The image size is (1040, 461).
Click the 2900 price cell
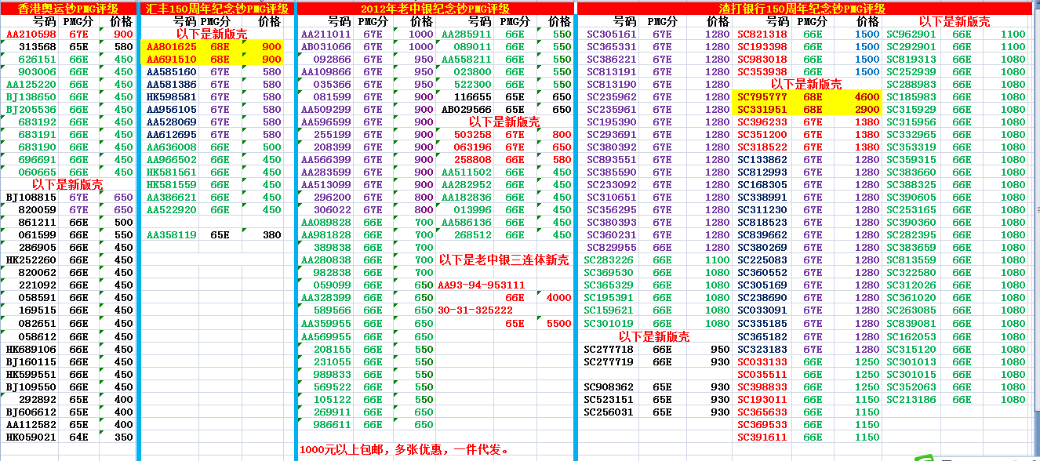[867, 110]
